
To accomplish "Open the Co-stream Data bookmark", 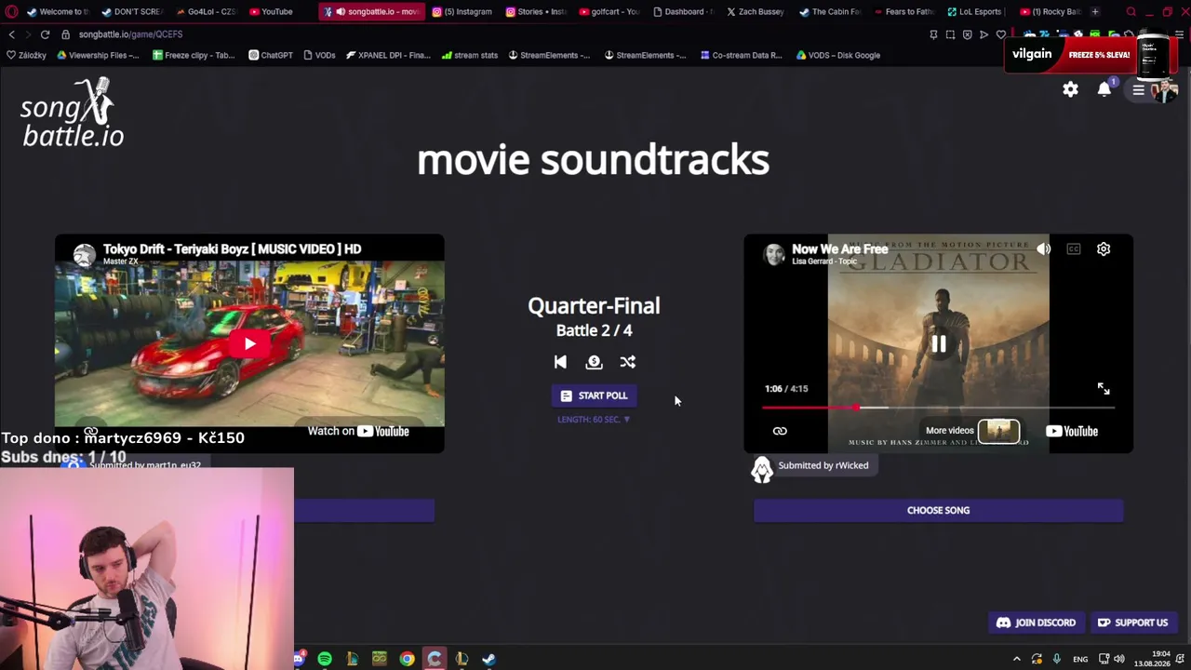I will coord(741,55).
